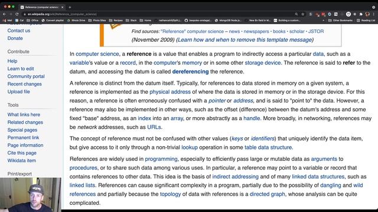Open the Special pages link
Image resolution: width=378 pixels, height=212 pixels.
(22, 130)
